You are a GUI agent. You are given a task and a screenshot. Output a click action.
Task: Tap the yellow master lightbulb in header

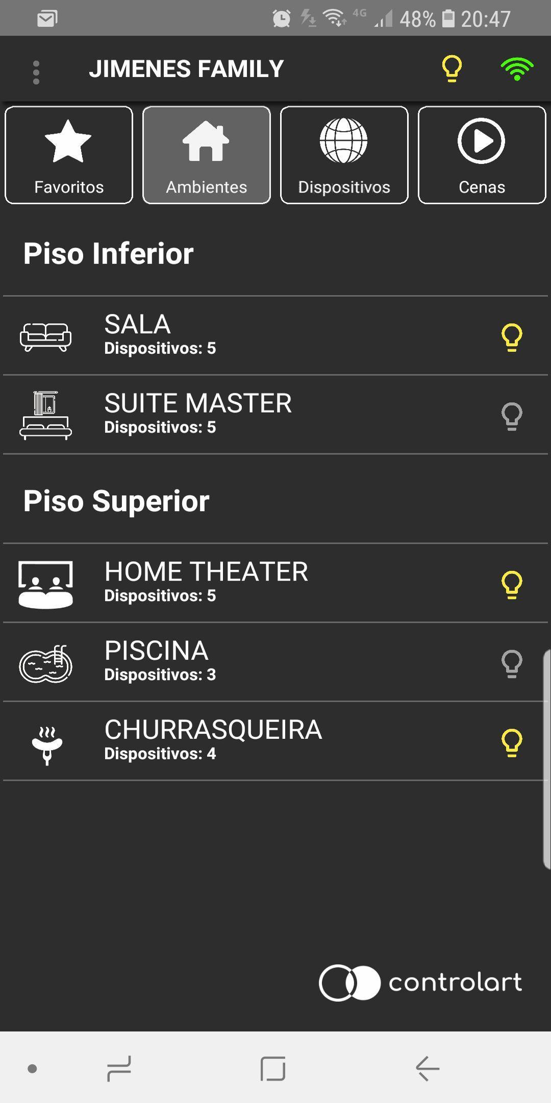[452, 69]
